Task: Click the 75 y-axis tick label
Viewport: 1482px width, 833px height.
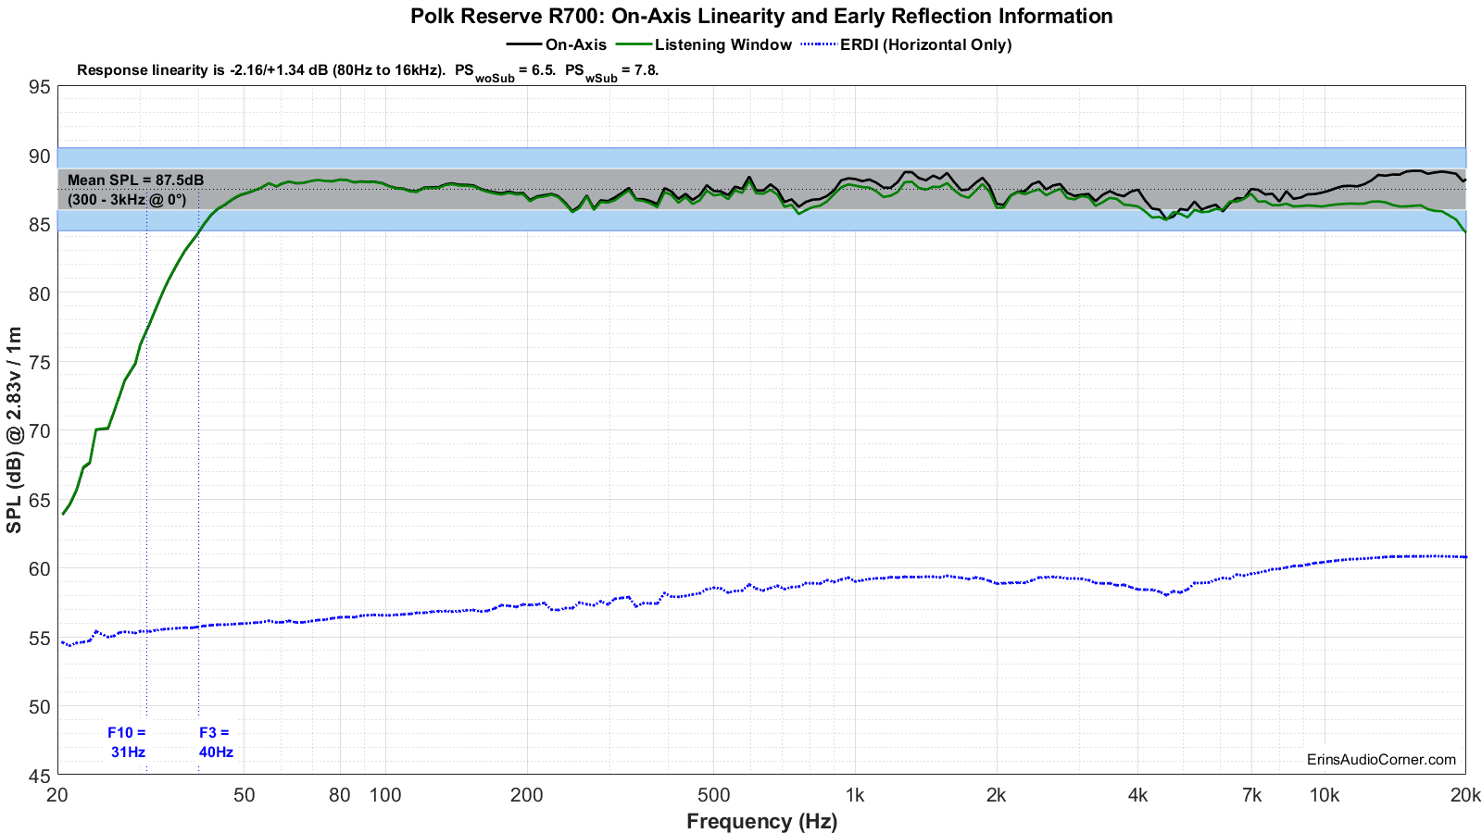Action: pos(40,363)
